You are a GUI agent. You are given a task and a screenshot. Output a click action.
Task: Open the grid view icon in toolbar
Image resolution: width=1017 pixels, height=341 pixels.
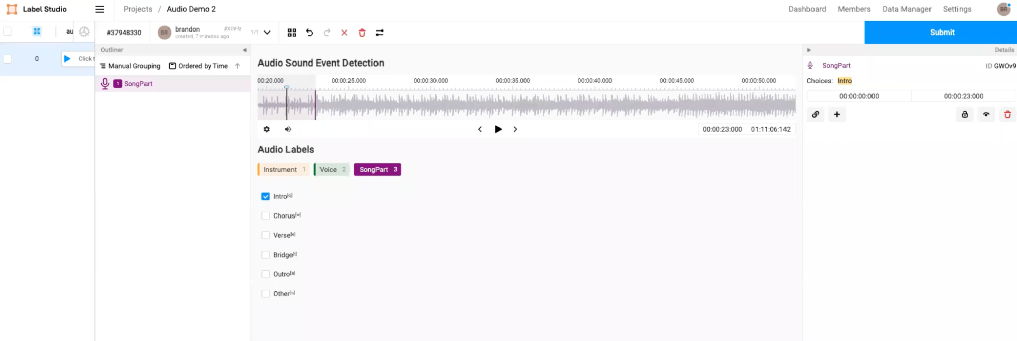292,33
